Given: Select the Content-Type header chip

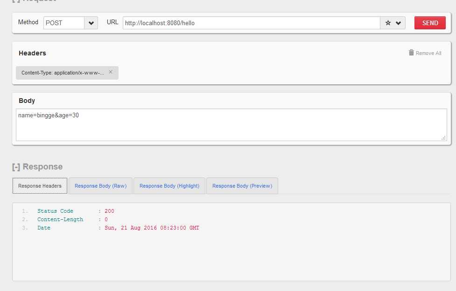Looking at the screenshot, I should (67, 73).
